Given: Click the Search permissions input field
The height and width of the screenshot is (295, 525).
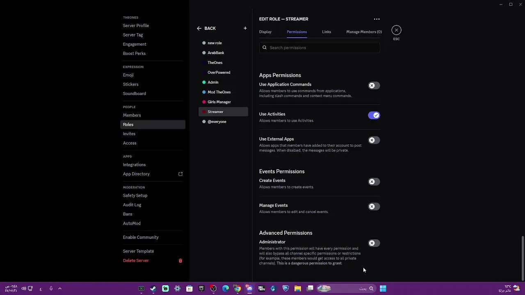Looking at the screenshot, I should (320, 48).
